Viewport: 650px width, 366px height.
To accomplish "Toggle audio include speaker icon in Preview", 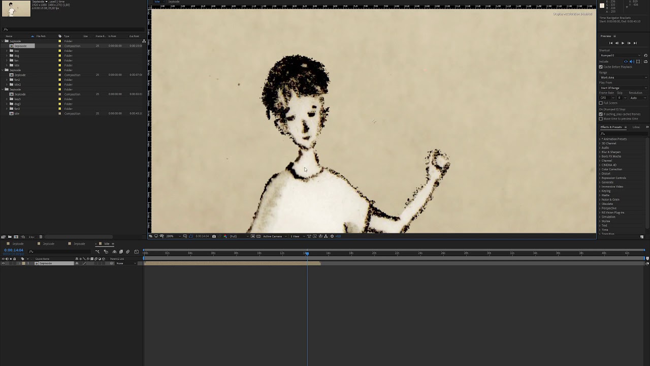I will (631, 62).
